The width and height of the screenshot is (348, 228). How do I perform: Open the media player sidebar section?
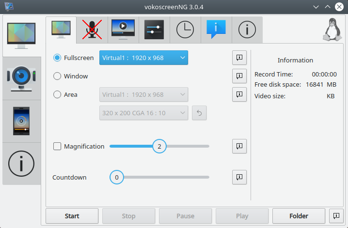click(x=21, y=121)
